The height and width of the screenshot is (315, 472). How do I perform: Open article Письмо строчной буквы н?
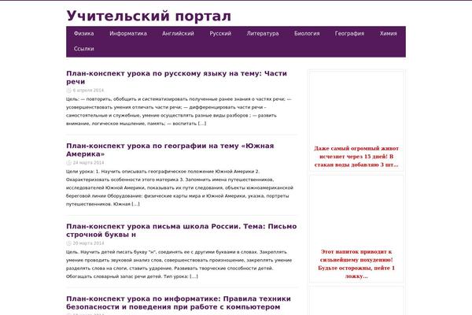coord(182,230)
